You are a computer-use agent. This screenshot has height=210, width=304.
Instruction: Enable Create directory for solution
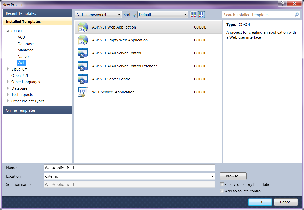pyautogui.click(x=222, y=184)
